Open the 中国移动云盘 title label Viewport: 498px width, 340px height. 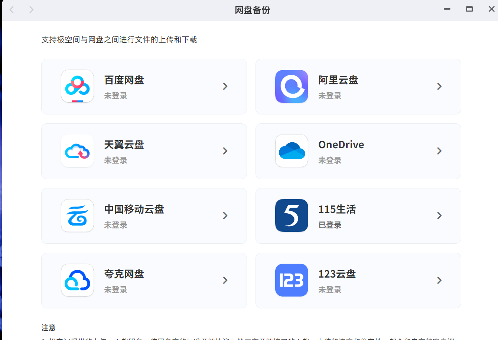(134, 209)
